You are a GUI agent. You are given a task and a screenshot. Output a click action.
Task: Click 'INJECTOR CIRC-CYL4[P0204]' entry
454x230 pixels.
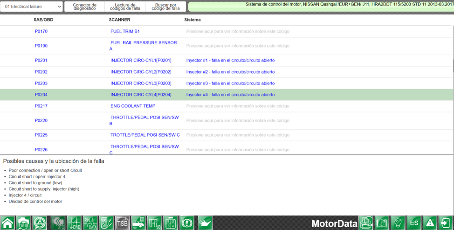tap(141, 94)
